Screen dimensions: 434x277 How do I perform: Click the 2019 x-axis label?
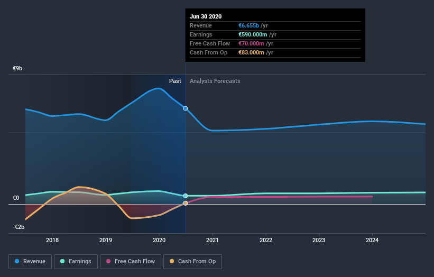(x=106, y=240)
